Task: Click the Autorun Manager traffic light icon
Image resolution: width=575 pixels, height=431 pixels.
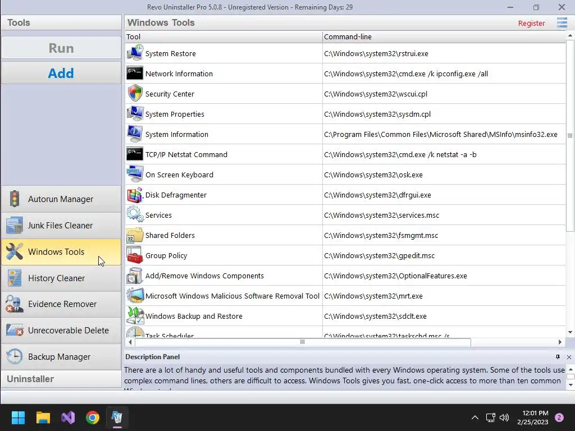Action: tap(15, 199)
